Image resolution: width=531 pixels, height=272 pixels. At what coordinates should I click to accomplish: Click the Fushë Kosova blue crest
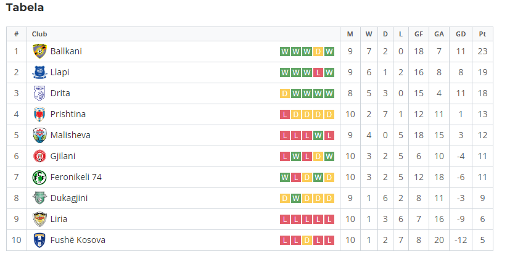point(39,241)
